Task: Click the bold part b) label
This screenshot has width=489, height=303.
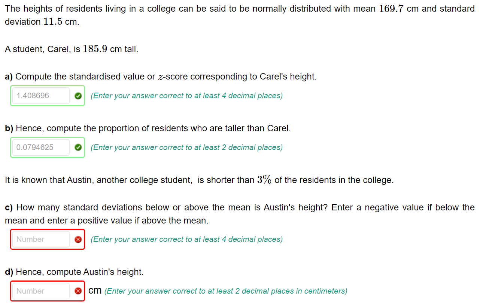Action: [x=8, y=128]
